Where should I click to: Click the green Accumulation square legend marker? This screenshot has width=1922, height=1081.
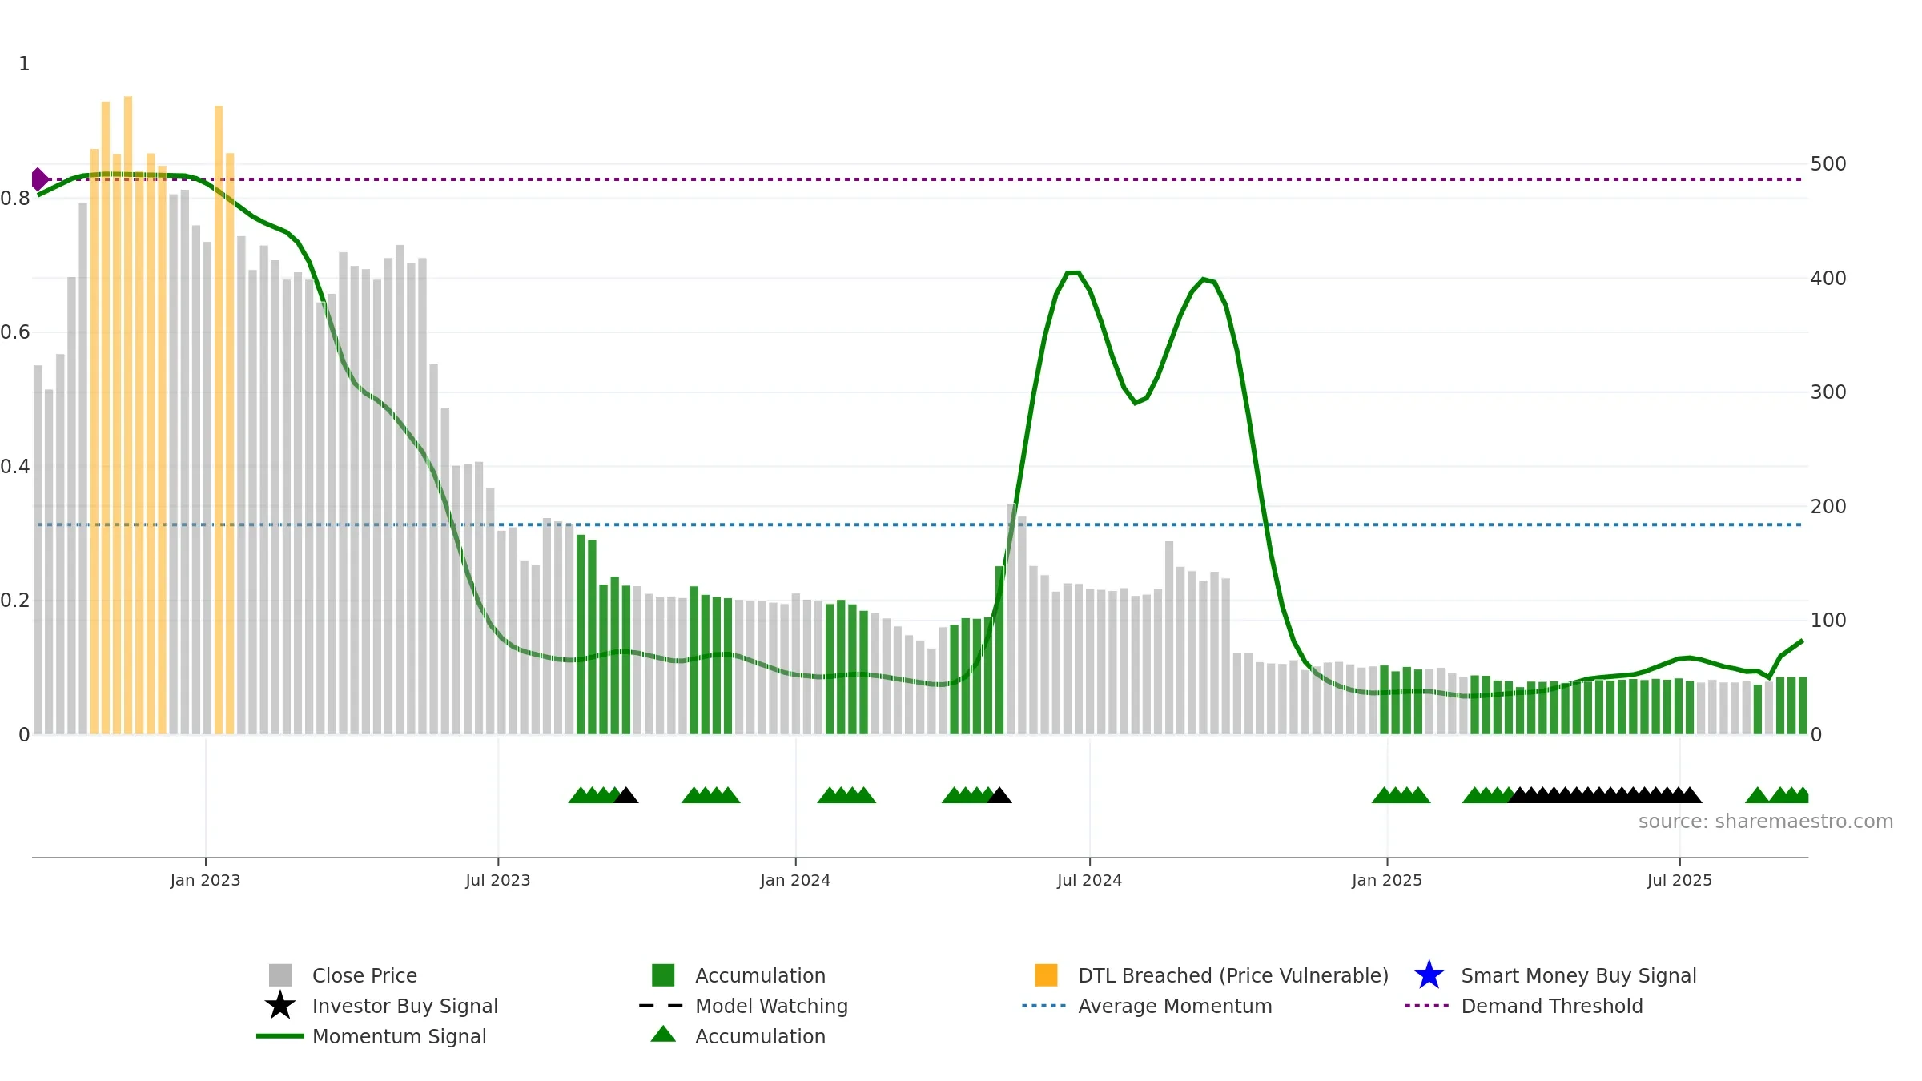663,975
